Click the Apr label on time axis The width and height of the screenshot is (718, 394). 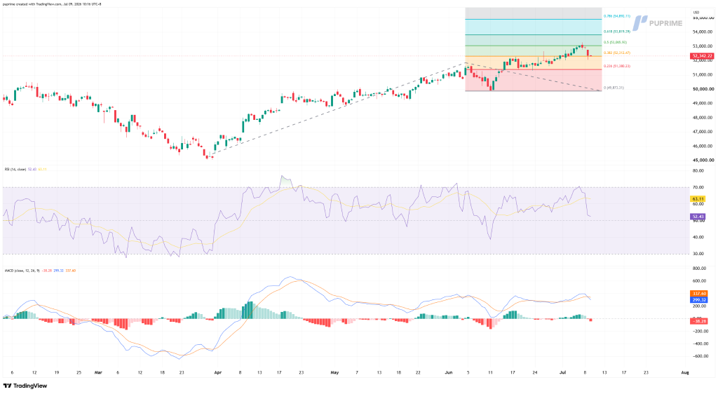pyautogui.click(x=217, y=373)
